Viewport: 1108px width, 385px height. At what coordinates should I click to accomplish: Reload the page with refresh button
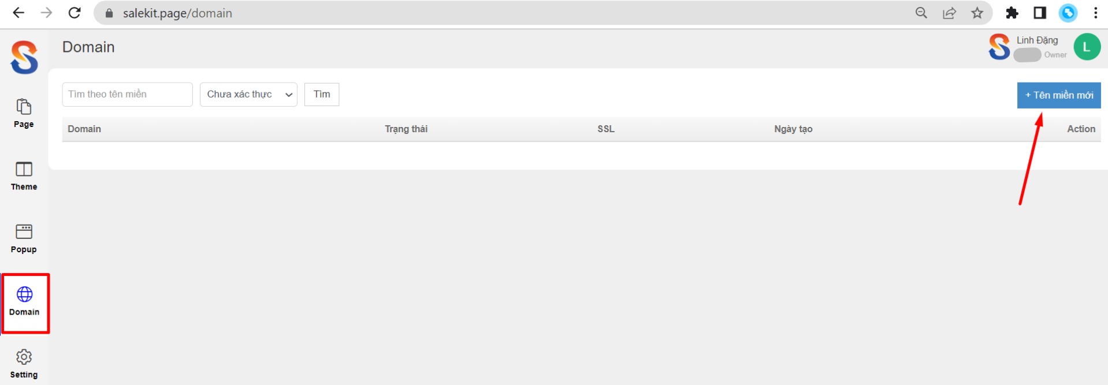(75, 13)
